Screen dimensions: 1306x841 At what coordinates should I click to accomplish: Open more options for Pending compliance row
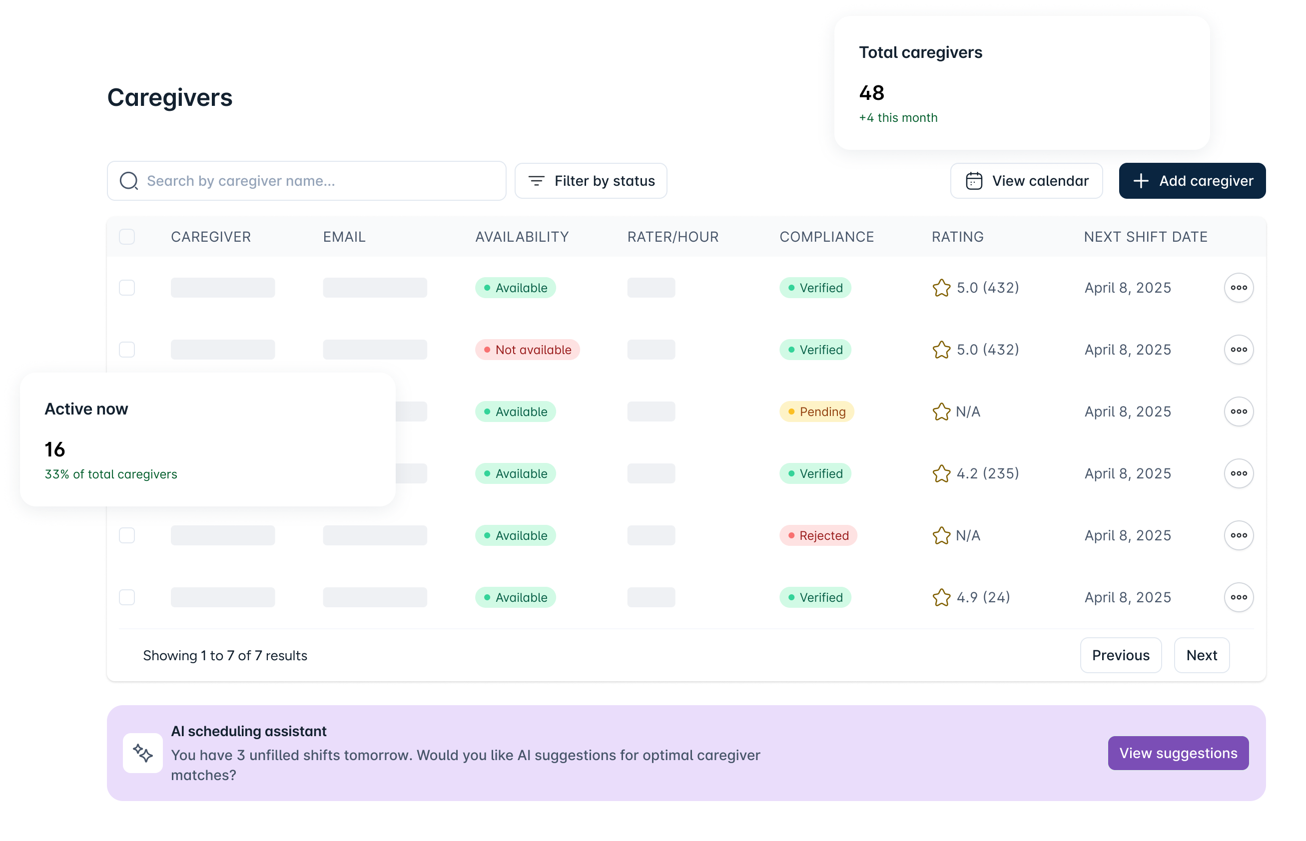1238,411
